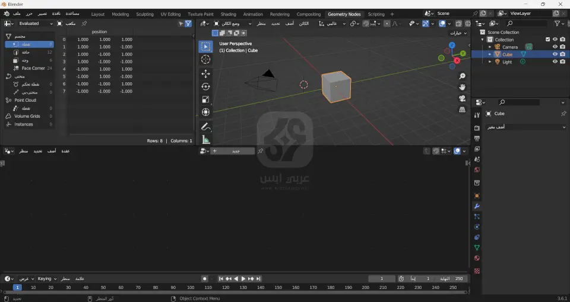Hide the Light in viewport via eye icon
Viewport: 570px width, 302px height.
click(x=555, y=62)
